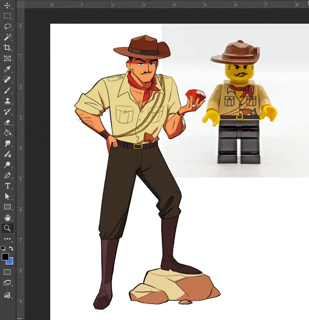Image resolution: width=309 pixels, height=320 pixels.
Task: Choose the Spot Healing Brush tool
Action: [8, 80]
